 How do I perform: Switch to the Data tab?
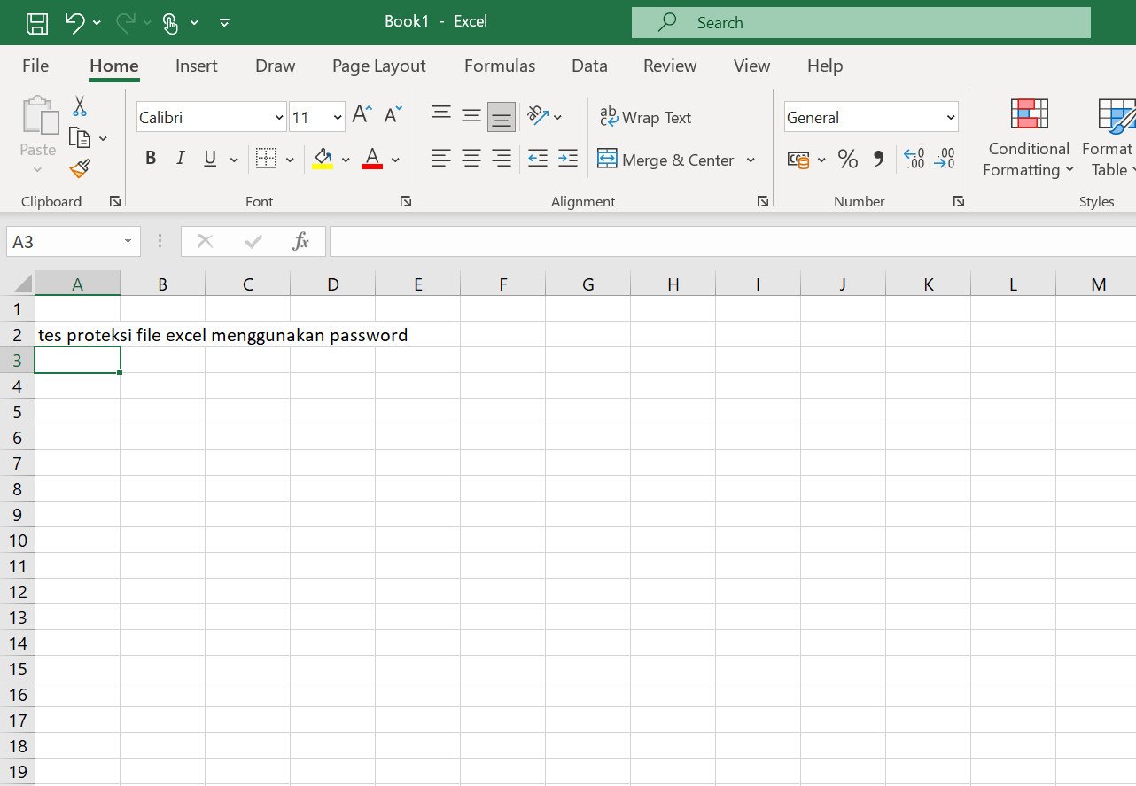[589, 66]
